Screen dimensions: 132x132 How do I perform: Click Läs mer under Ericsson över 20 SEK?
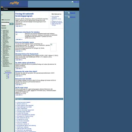(x=19, y=85)
